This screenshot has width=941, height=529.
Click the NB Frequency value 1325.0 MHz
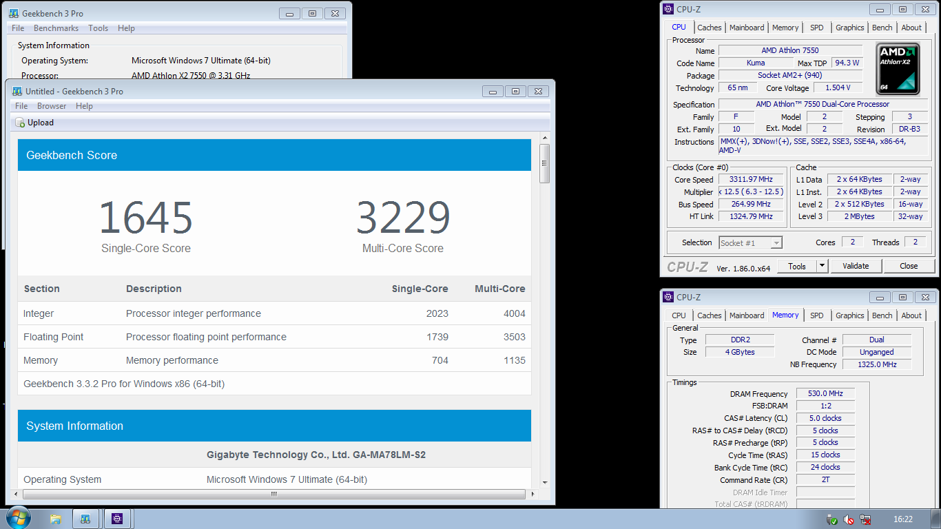(877, 364)
